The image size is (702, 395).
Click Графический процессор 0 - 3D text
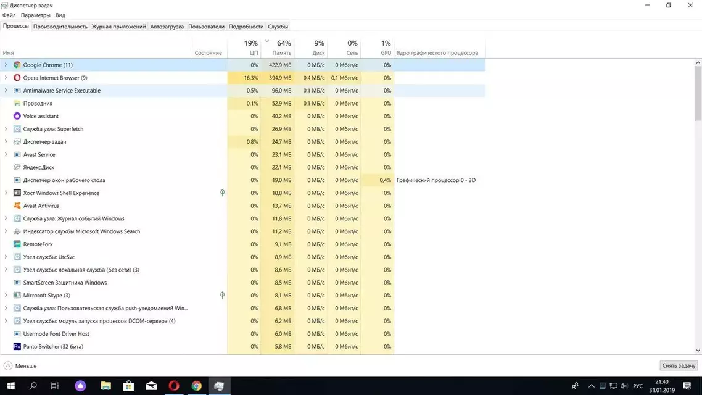coord(436,180)
